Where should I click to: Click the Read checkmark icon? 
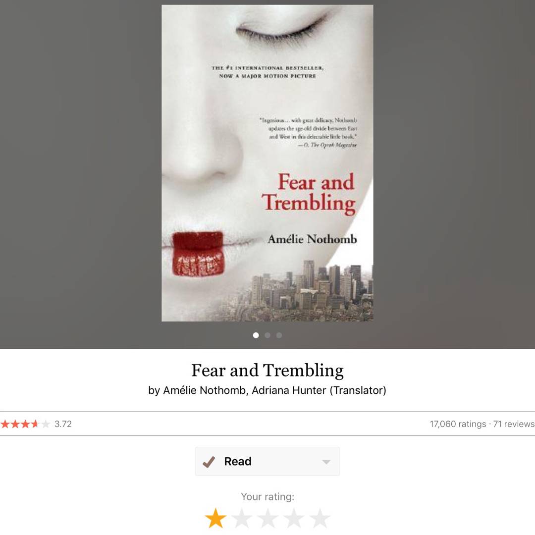209,462
